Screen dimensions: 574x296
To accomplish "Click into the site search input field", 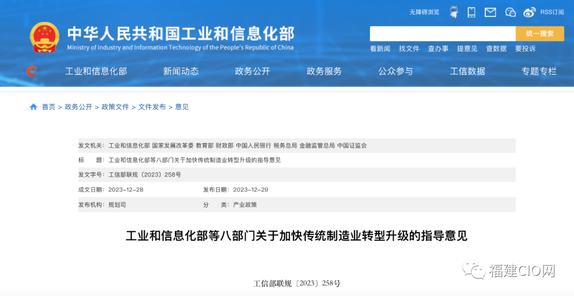I will (x=442, y=33).
